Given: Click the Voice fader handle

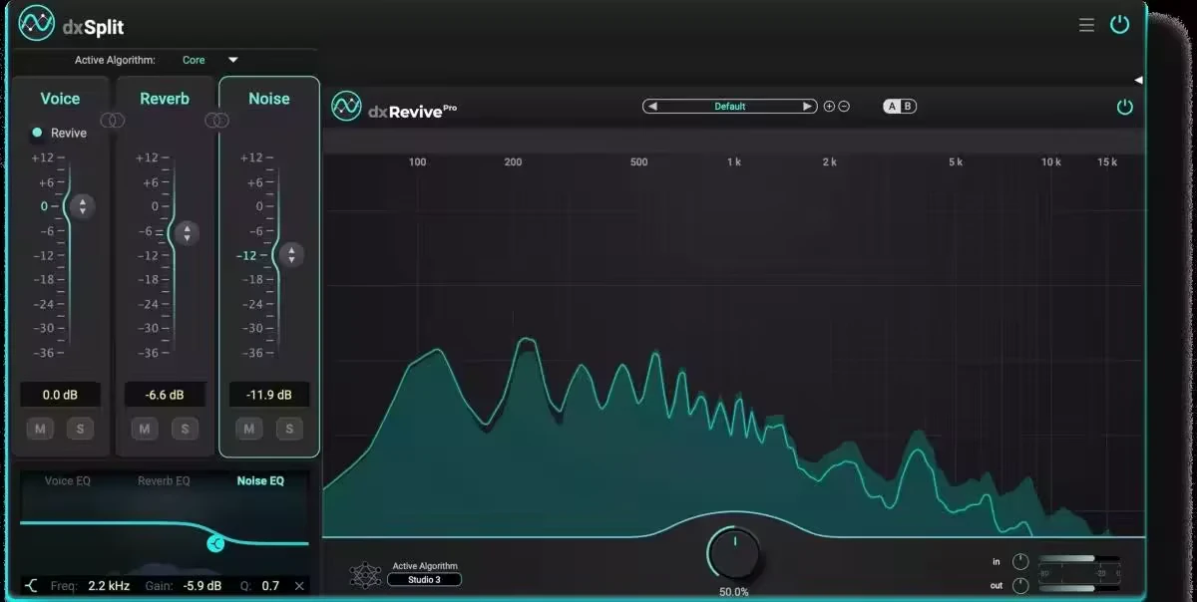Looking at the screenshot, I should [x=82, y=206].
